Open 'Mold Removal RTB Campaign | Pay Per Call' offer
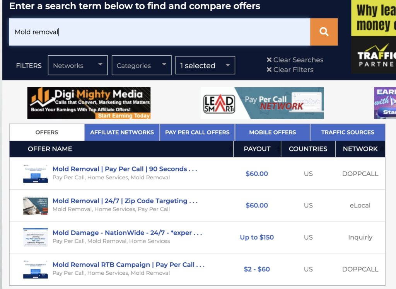Screen dimensions: 396x289 (128, 265)
